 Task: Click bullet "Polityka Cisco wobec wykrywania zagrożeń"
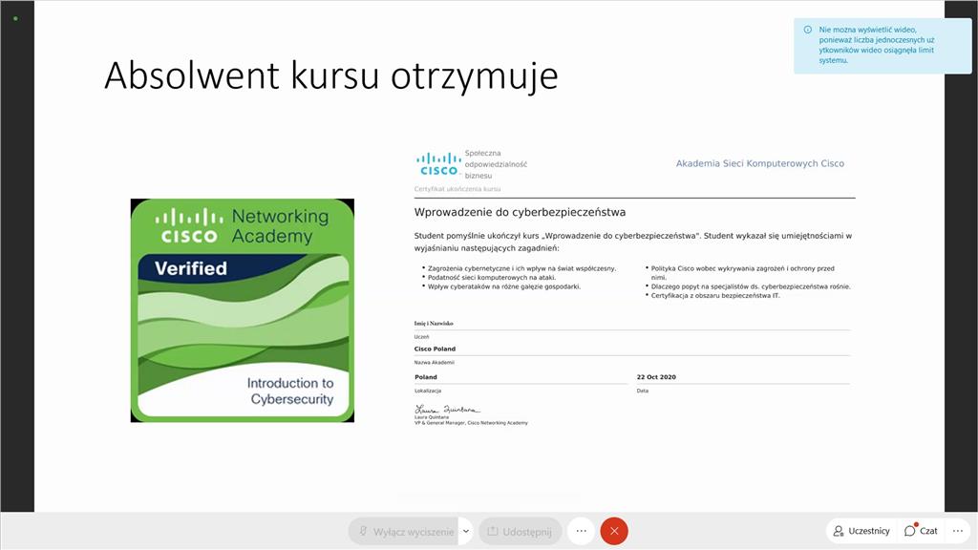click(x=742, y=272)
